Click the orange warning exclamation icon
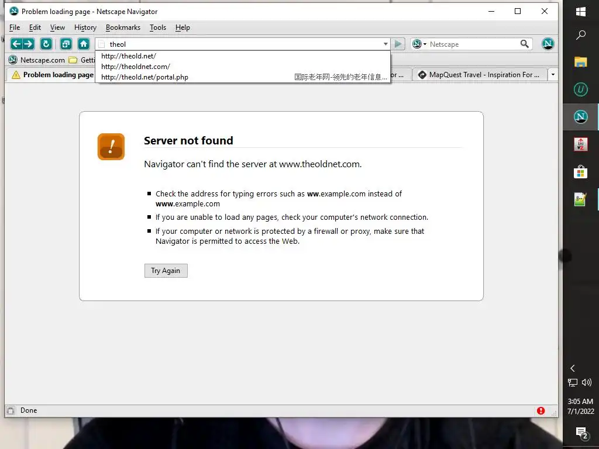The image size is (599, 449). point(111,147)
